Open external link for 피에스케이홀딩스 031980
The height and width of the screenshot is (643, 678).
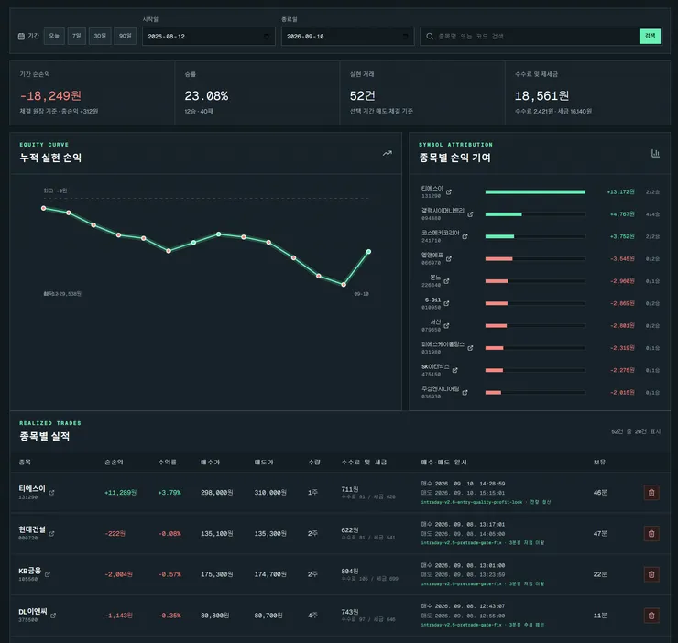click(x=470, y=348)
